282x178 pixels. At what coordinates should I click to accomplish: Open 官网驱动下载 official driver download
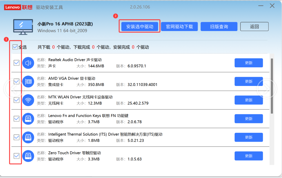coord(179,27)
